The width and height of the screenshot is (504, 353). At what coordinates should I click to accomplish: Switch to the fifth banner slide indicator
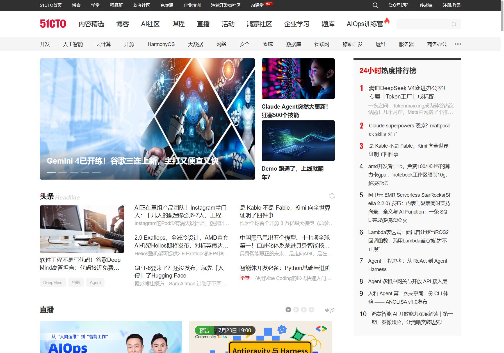click(x=96, y=172)
